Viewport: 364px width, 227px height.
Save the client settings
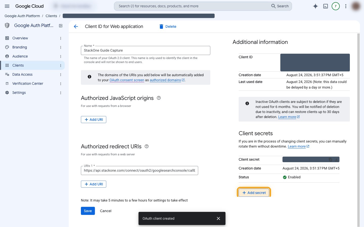click(x=88, y=211)
